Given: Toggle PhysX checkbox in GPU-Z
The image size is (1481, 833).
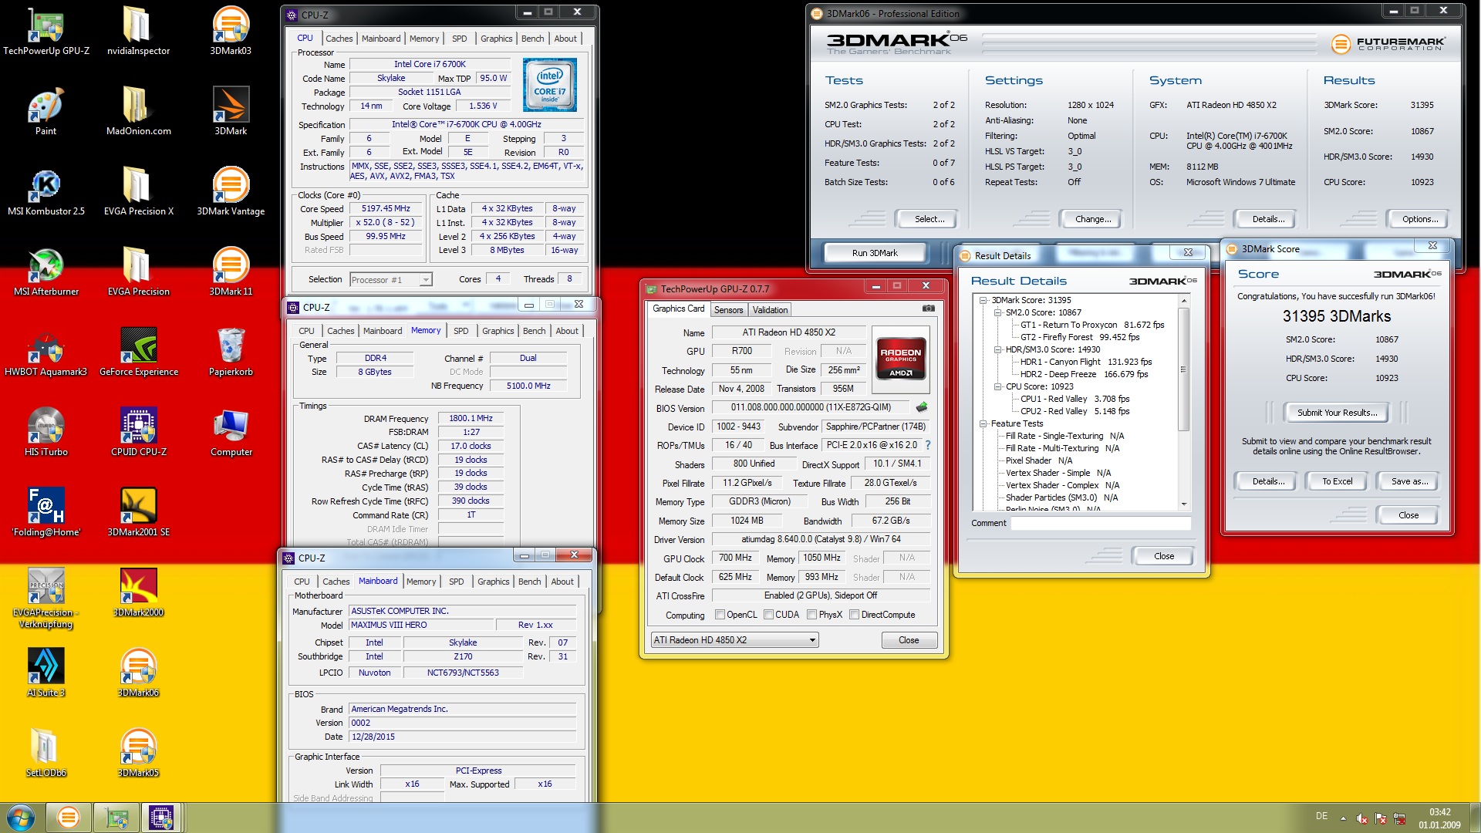Looking at the screenshot, I should click(811, 615).
